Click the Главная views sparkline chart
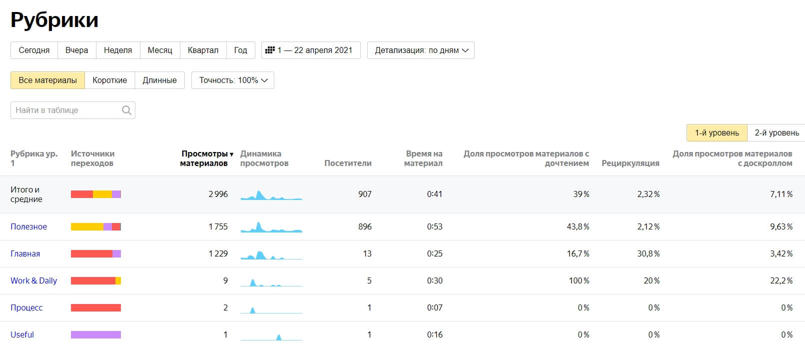 pos(271,254)
